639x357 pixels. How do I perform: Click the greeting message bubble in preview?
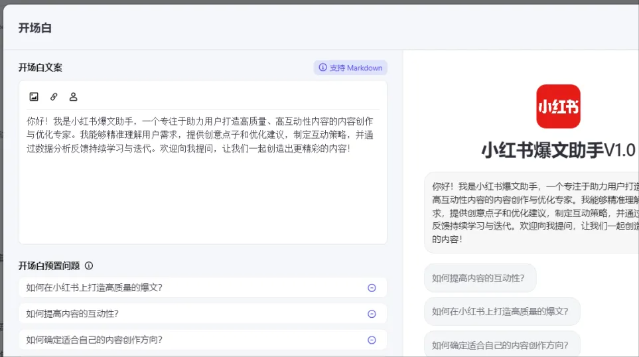coord(532,213)
